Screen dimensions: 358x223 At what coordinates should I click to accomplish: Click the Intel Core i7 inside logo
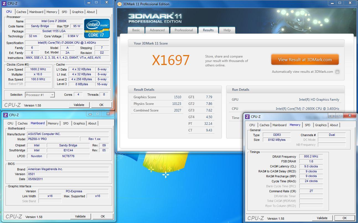coord(97,28)
